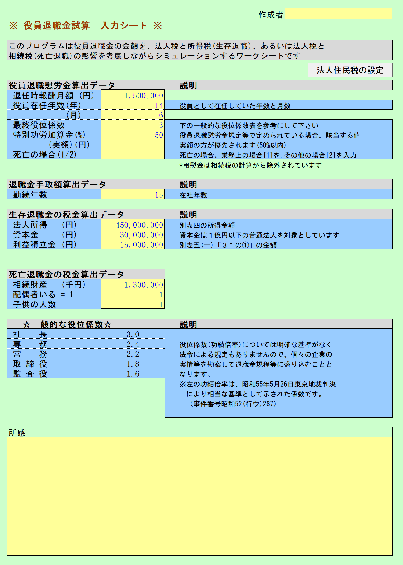The height and width of the screenshot is (565, 403).
Task: Click the large 所感 comment area
Action: point(200,496)
